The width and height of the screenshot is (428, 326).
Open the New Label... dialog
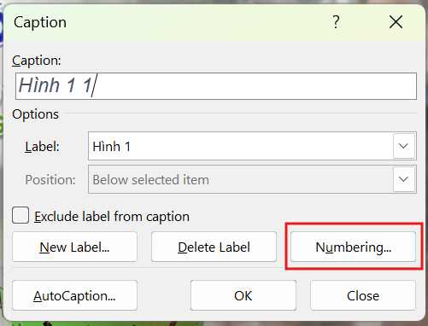click(x=74, y=247)
